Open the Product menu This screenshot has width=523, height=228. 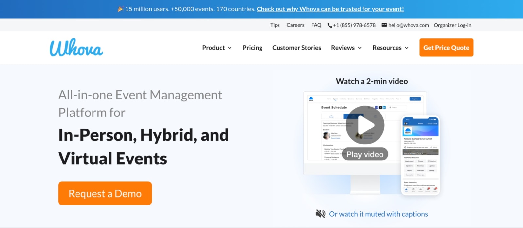217,48
